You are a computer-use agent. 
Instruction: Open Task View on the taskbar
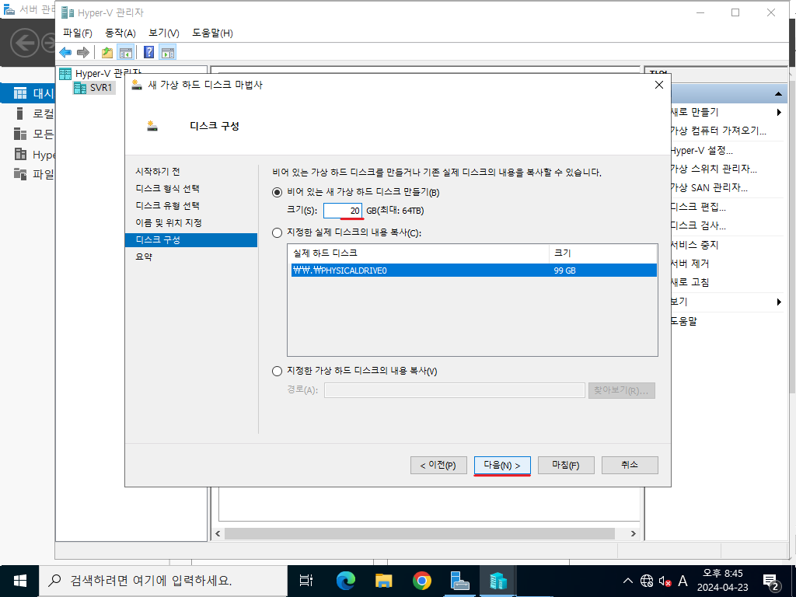pyautogui.click(x=306, y=581)
